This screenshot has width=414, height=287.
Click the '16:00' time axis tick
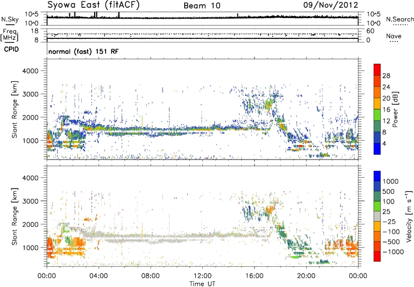coord(254,276)
